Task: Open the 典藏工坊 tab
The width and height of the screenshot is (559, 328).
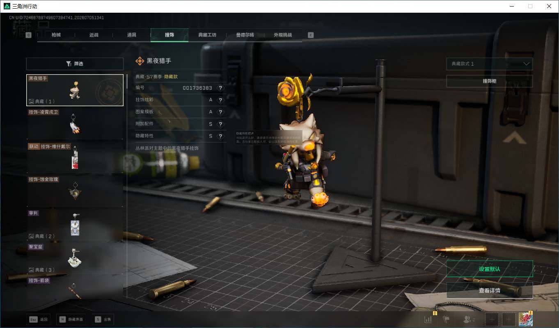Action: tap(207, 35)
